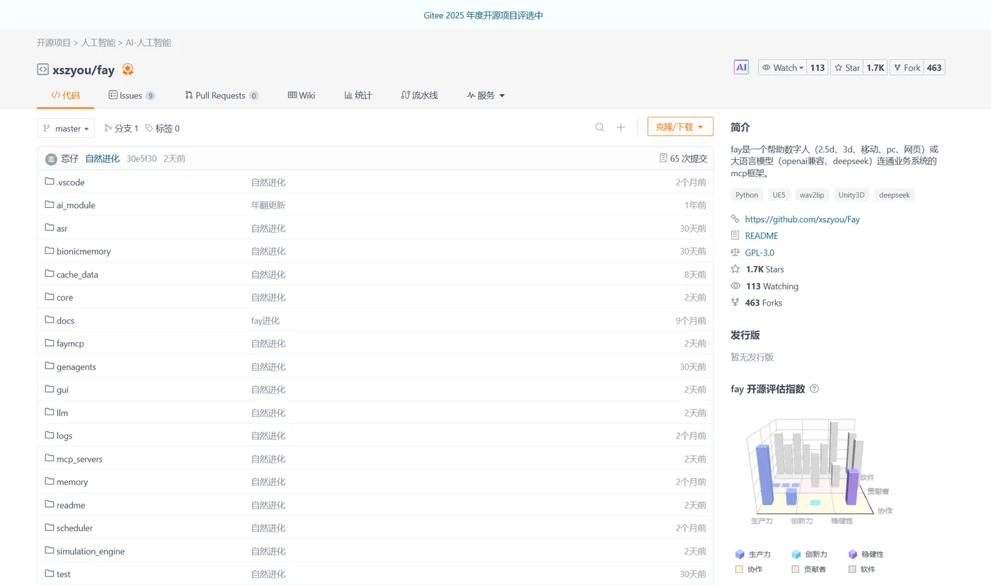Viewport: 991px width, 585px height.
Task: View the 分支 1 branches list
Action: pyautogui.click(x=122, y=128)
